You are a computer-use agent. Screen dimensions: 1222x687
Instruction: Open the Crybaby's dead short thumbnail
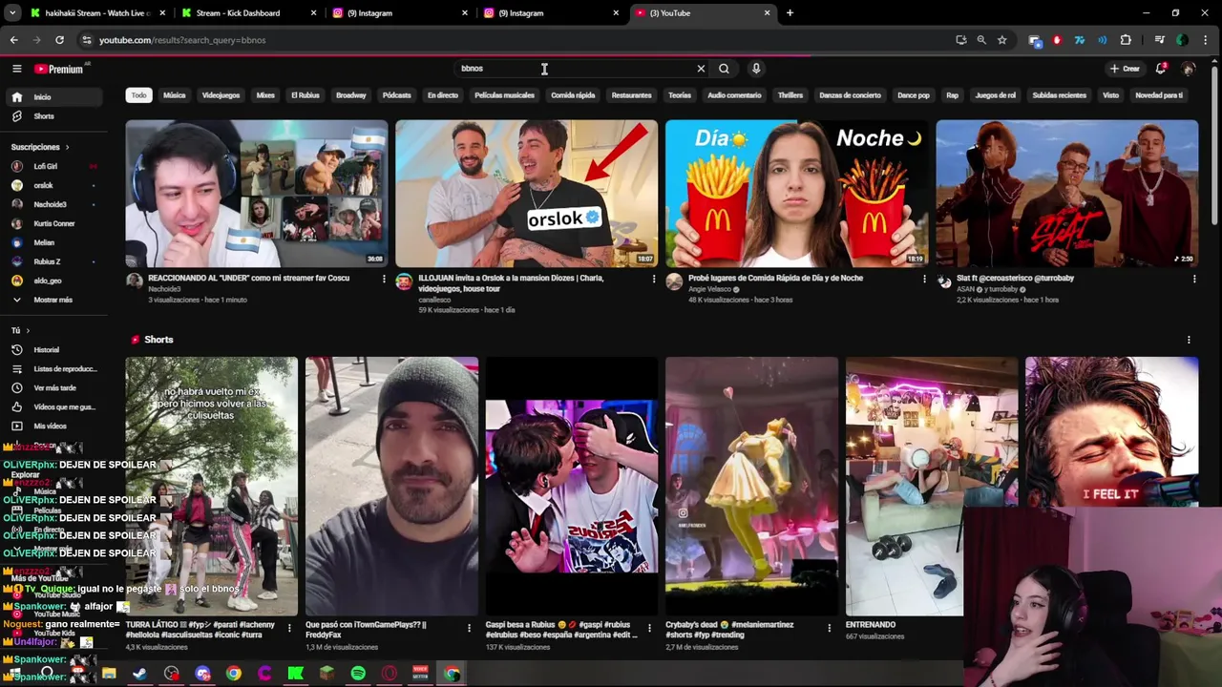(751, 487)
